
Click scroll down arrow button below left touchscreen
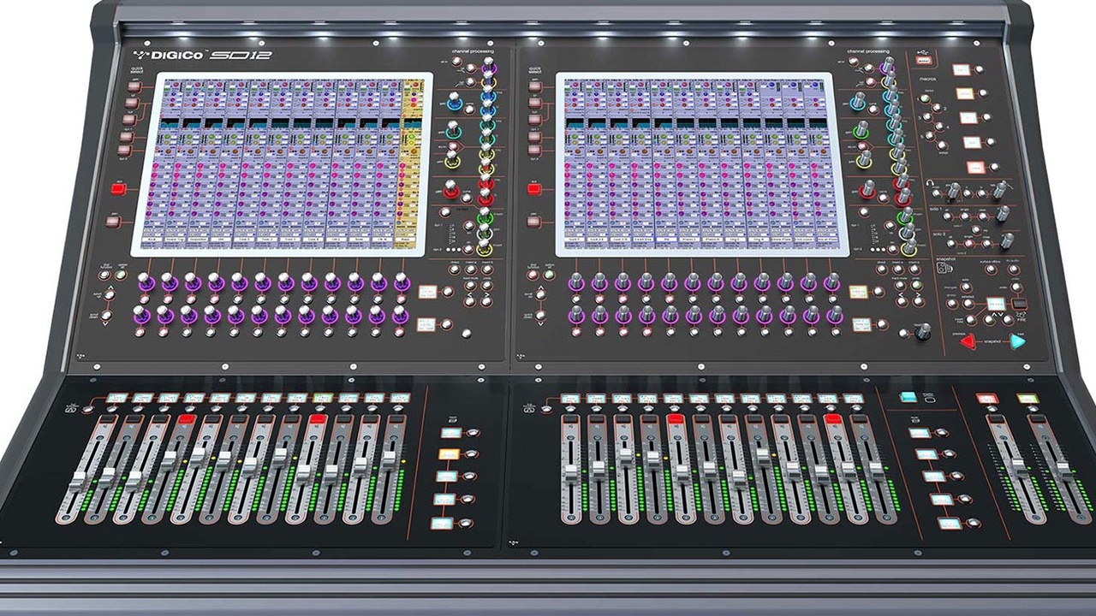(106, 316)
